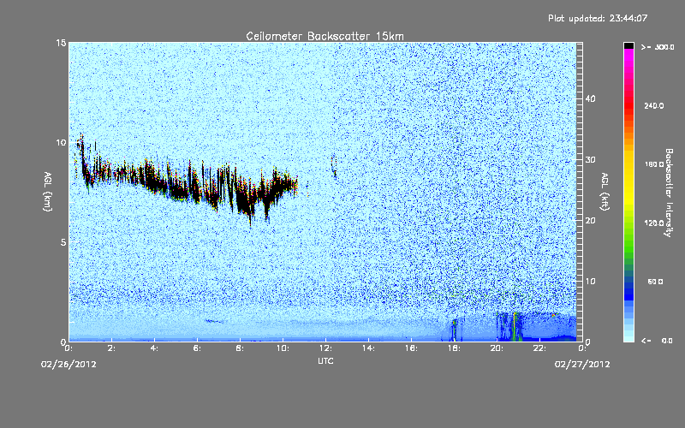Click the colorbar value 240.0
This screenshot has height=428, width=685.
click(654, 105)
